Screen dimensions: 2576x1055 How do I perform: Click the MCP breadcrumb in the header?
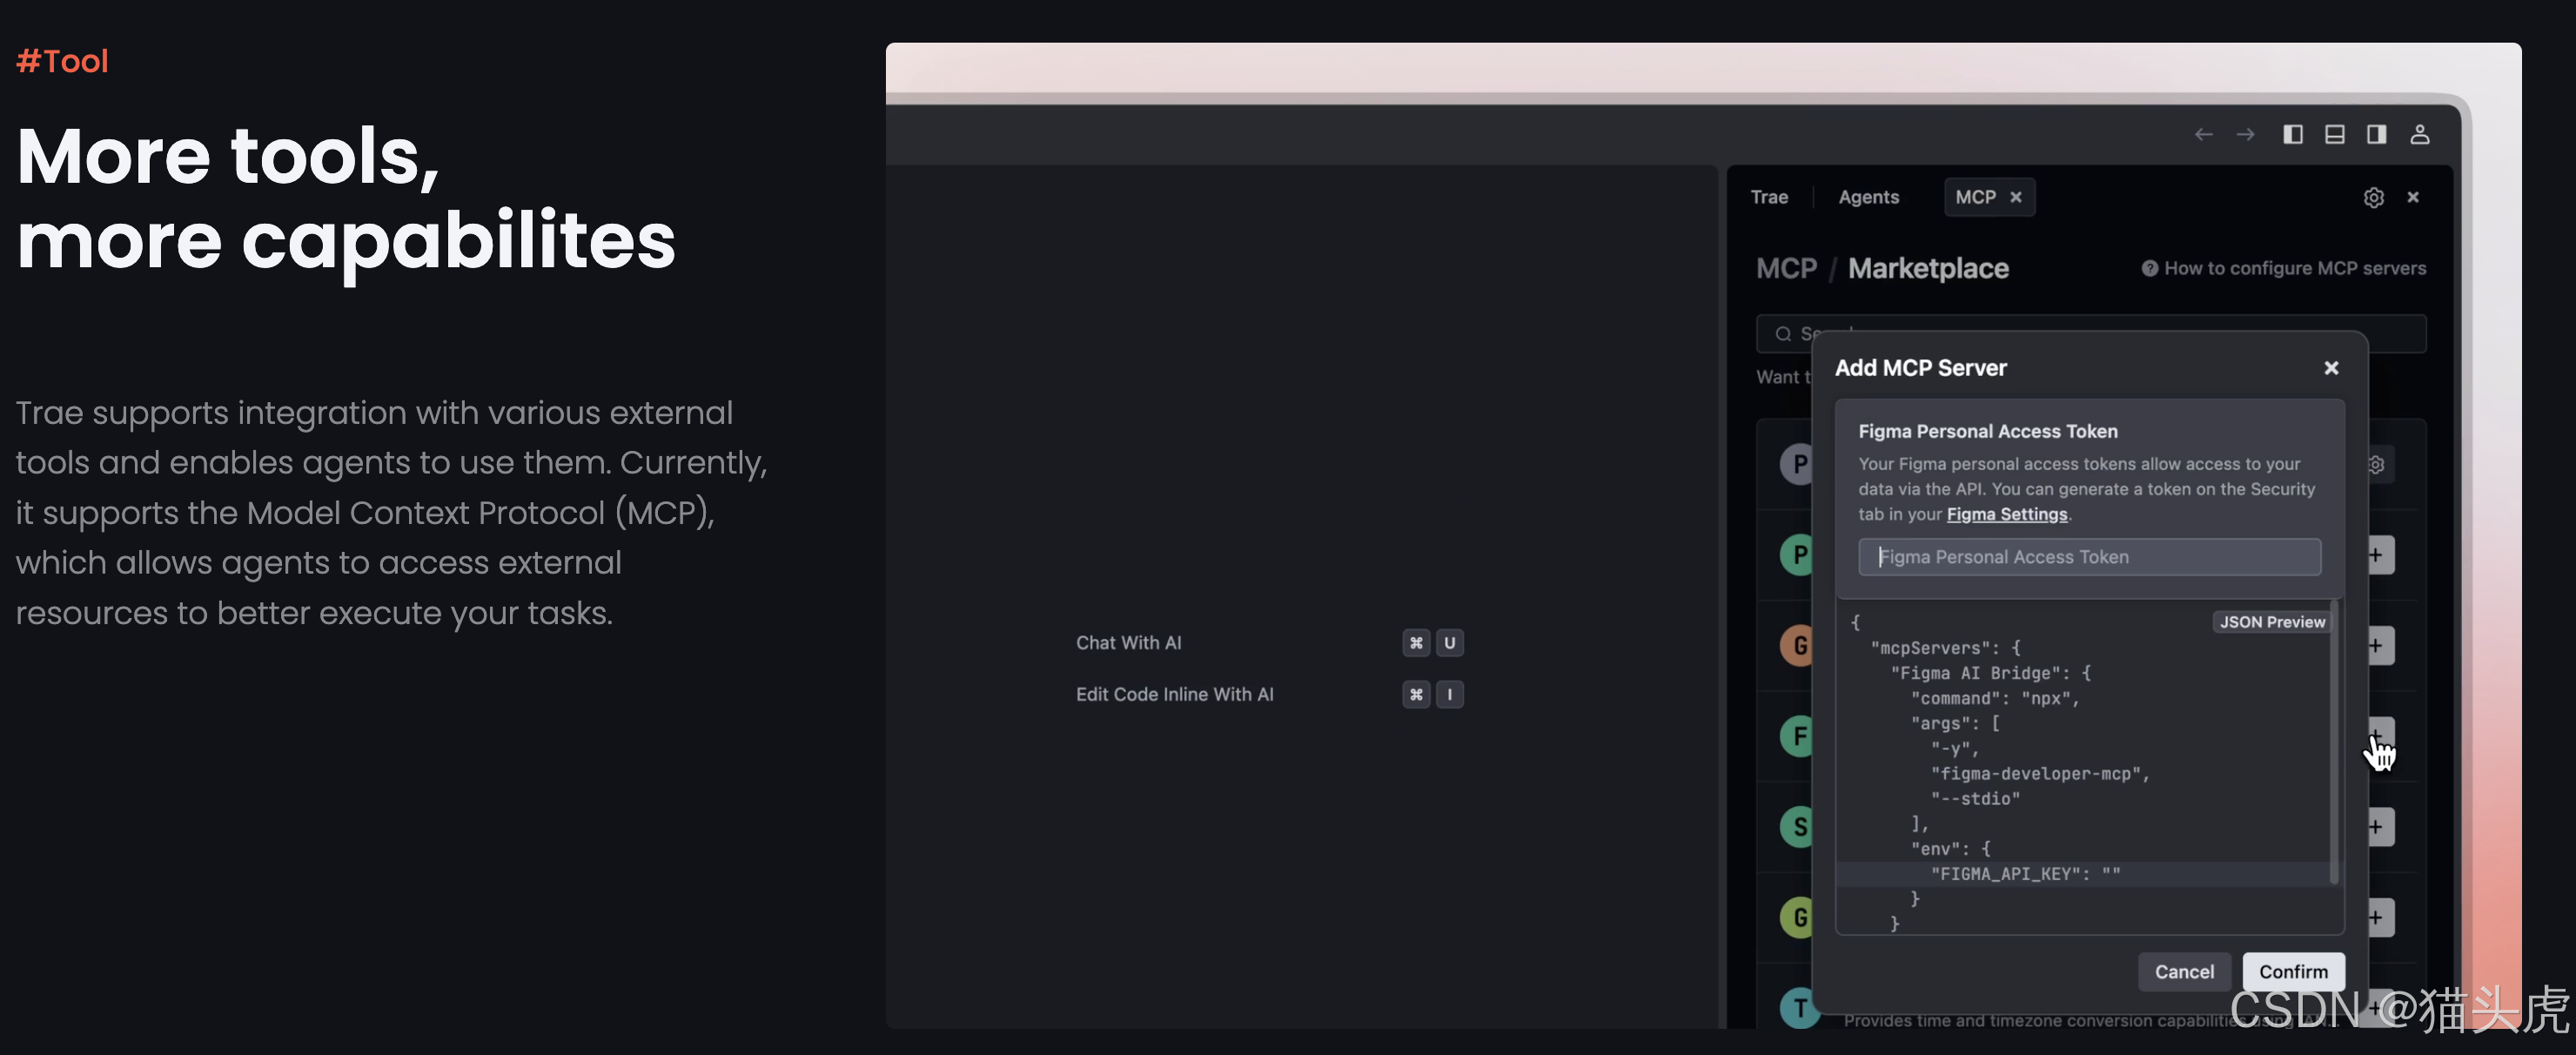pyautogui.click(x=1786, y=268)
